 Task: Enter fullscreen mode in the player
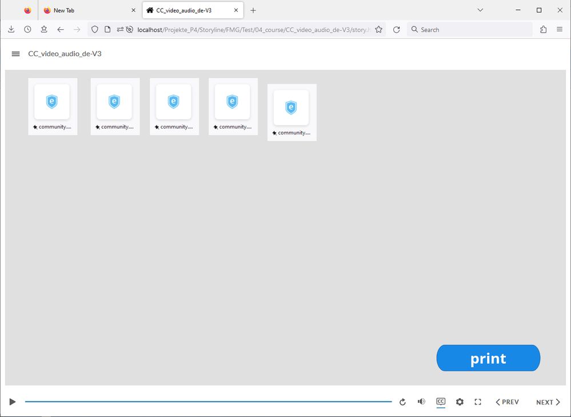click(478, 402)
